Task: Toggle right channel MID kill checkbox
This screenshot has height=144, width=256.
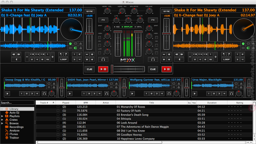Action: pos(156,45)
